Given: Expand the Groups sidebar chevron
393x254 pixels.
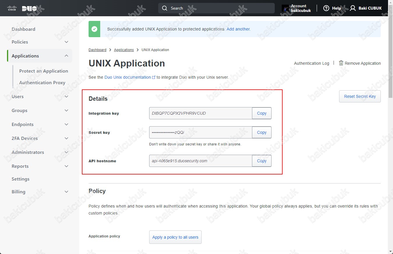Looking at the screenshot, I should click(x=66, y=110).
